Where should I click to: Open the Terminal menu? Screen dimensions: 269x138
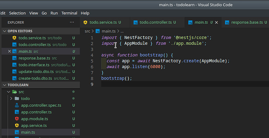click(x=69, y=13)
